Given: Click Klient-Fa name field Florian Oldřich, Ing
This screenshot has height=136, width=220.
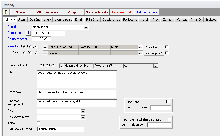Looking at the screenshot, I should (x=63, y=47).
